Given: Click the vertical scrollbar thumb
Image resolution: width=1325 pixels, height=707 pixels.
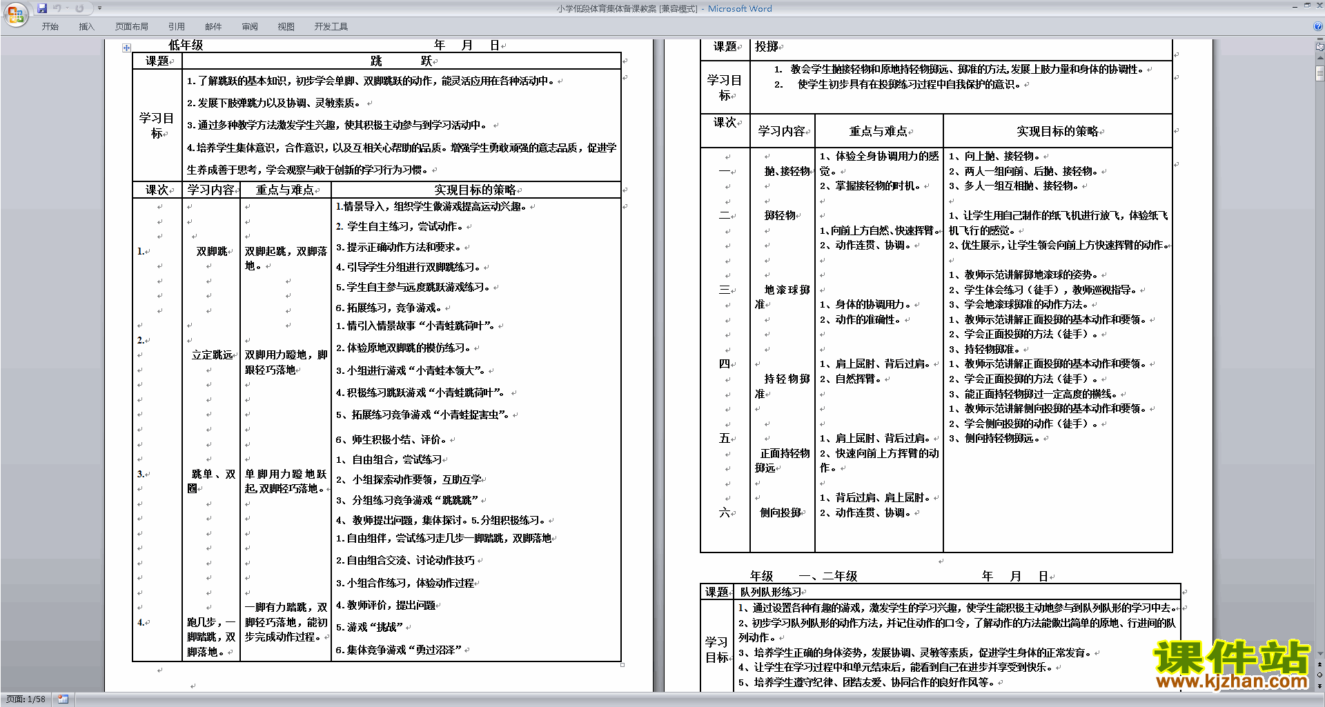Looking at the screenshot, I should (1319, 72).
